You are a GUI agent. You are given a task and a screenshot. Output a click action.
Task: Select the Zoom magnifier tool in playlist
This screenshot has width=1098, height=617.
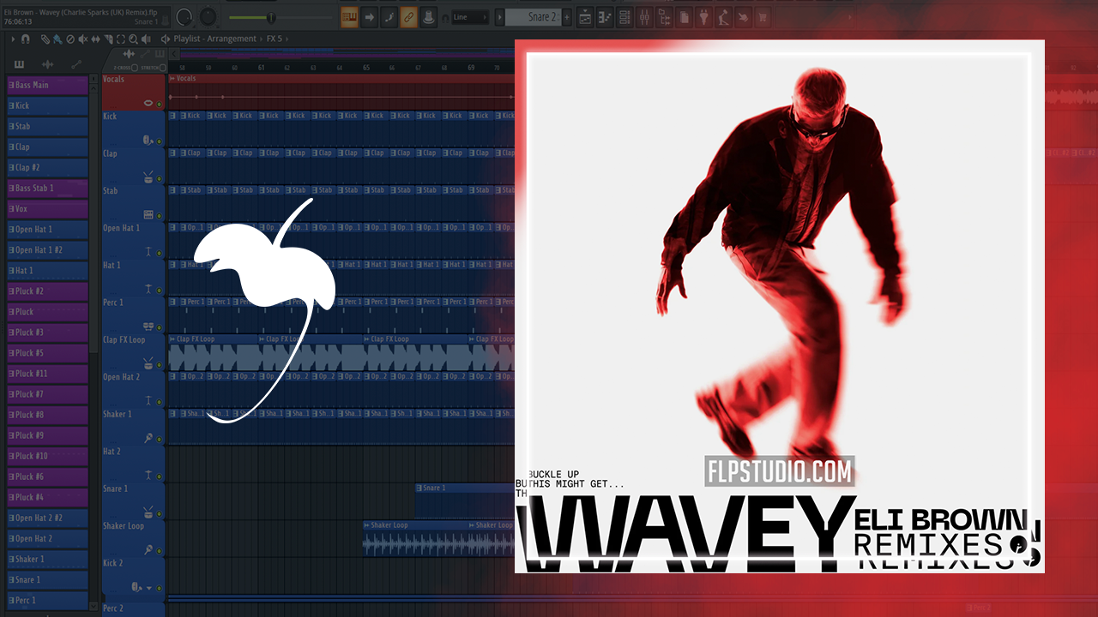133,39
